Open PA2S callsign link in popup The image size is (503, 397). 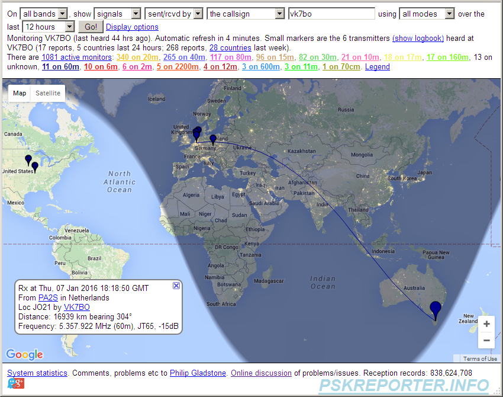click(x=48, y=297)
